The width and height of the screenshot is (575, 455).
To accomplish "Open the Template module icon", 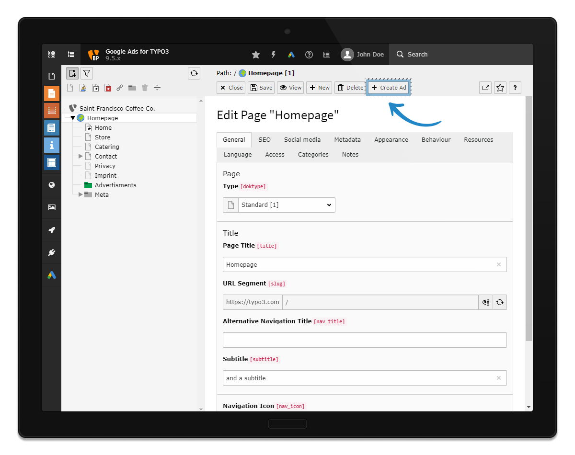I will tap(52, 162).
